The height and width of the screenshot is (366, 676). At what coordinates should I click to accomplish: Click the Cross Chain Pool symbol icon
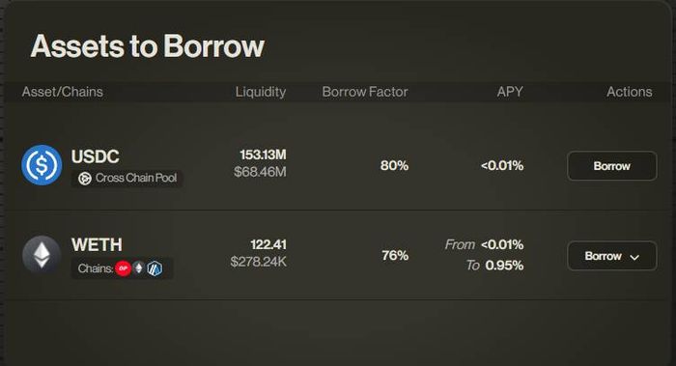pyautogui.click(x=85, y=178)
